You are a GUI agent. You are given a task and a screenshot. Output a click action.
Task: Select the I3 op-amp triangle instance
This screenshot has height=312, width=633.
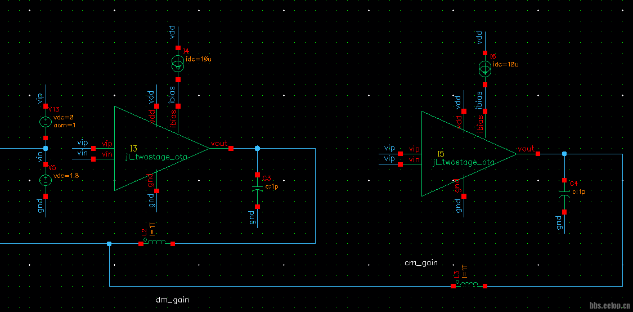[x=161, y=148]
